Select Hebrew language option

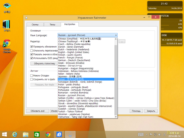(x=86, y=66)
